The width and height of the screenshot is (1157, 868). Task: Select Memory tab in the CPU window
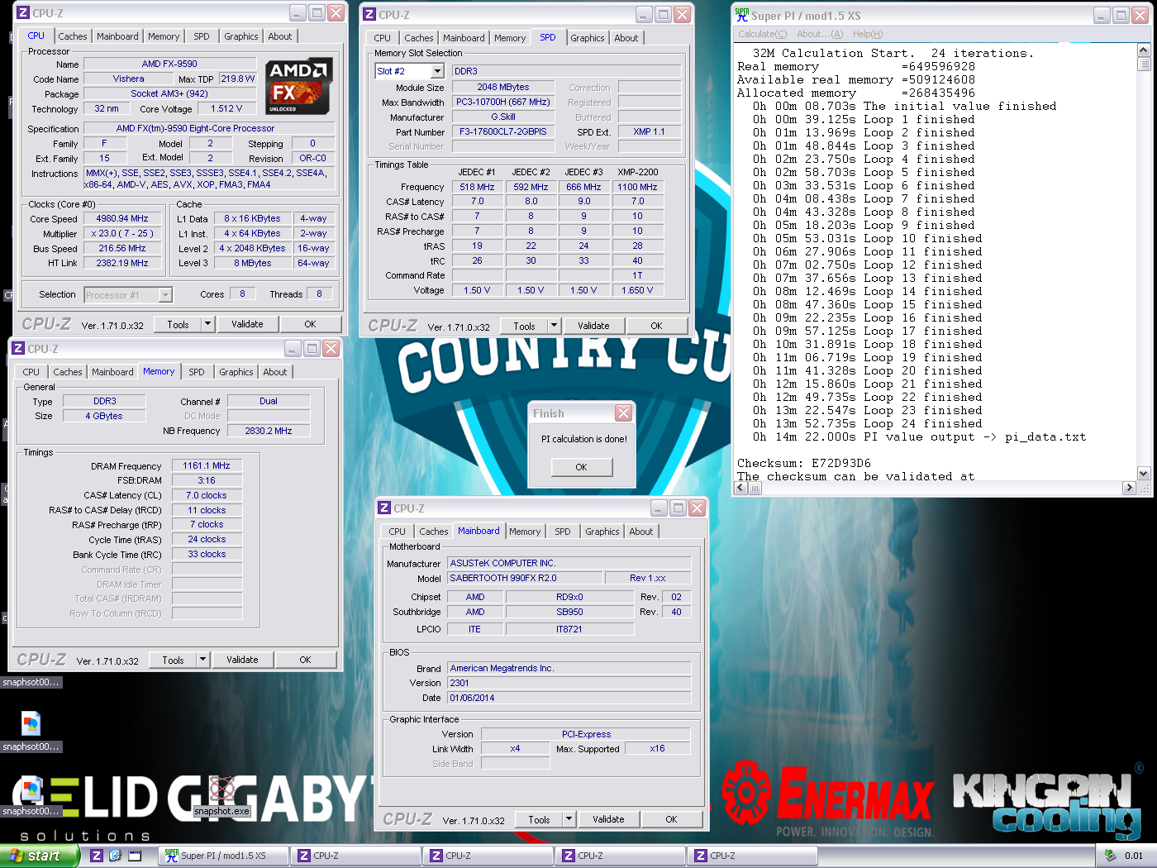(164, 36)
